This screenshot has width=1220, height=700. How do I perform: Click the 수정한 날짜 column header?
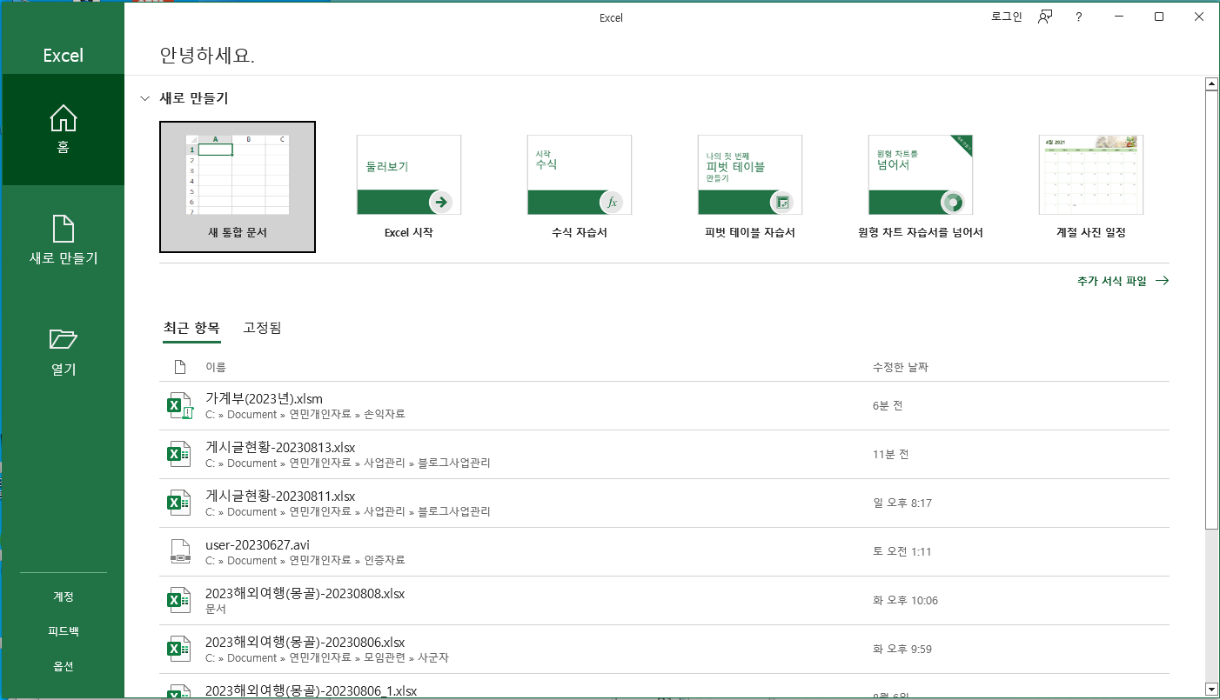click(x=901, y=368)
